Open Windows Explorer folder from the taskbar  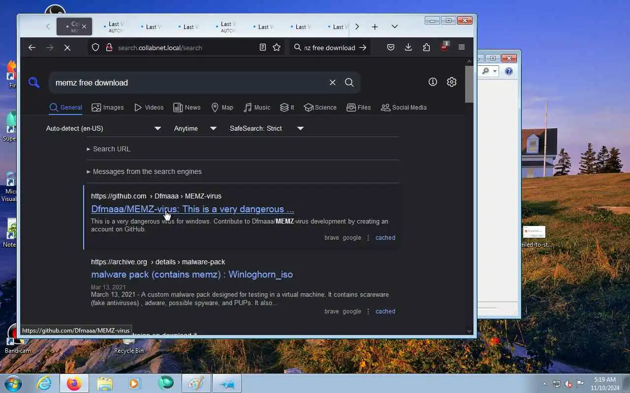(x=104, y=383)
